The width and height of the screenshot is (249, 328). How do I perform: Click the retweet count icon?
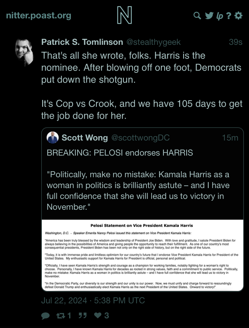click(61, 315)
